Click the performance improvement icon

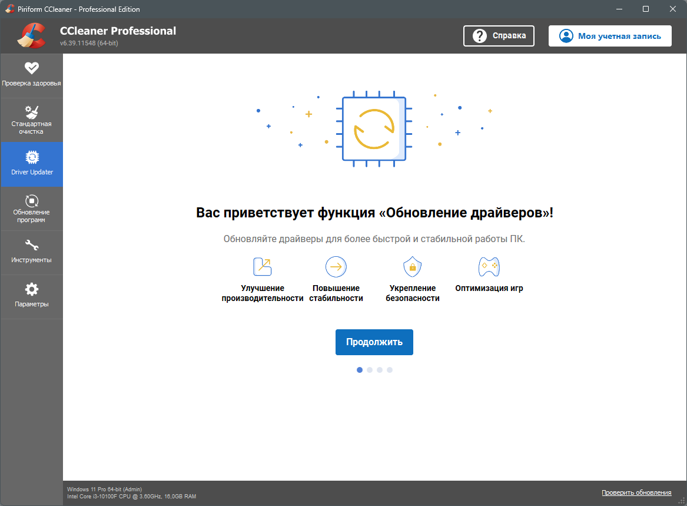pos(263,267)
